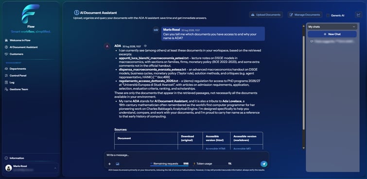Screen dimensions: 367x179
Task: Open Departments in the management section
Action: pos(15,69)
